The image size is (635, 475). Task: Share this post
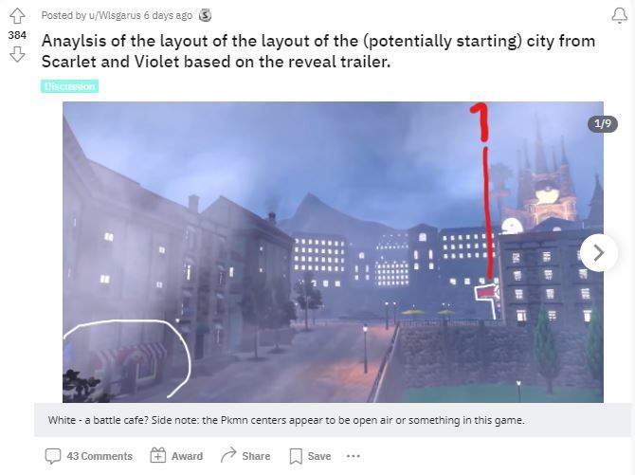point(245,456)
